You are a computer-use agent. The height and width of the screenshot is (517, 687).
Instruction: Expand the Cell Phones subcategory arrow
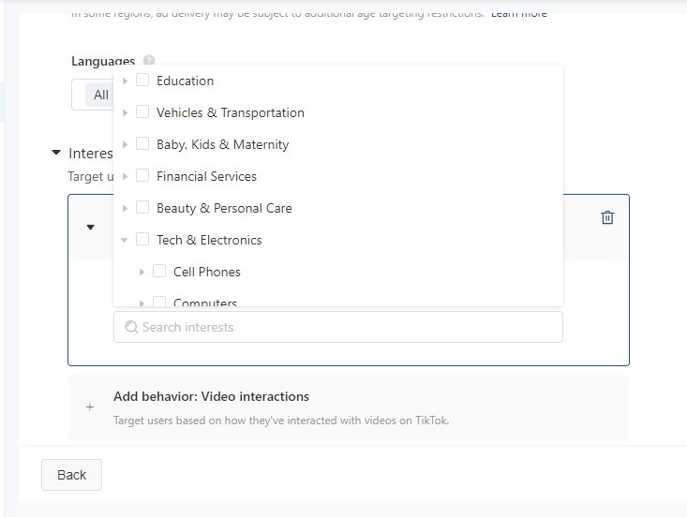[142, 272]
